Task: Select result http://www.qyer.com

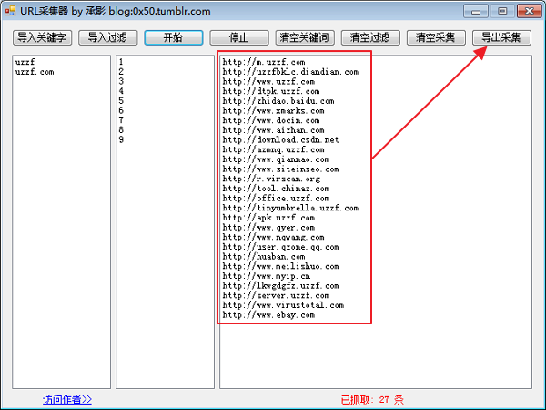Action: 268,228
